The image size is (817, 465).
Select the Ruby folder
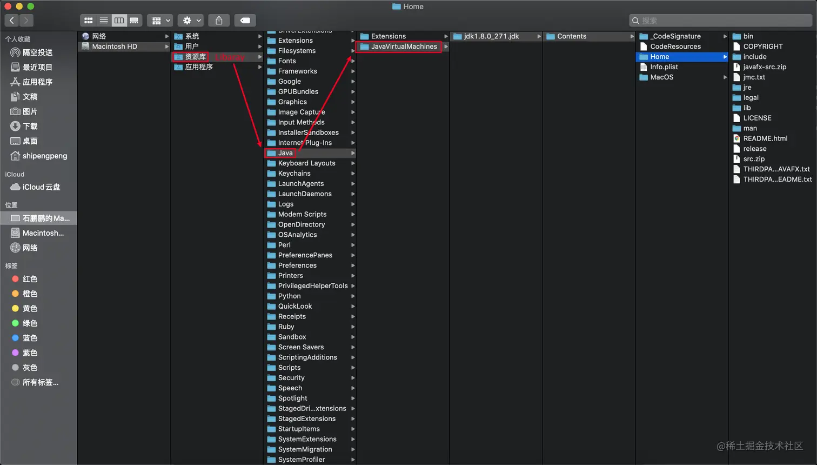[x=311, y=327]
